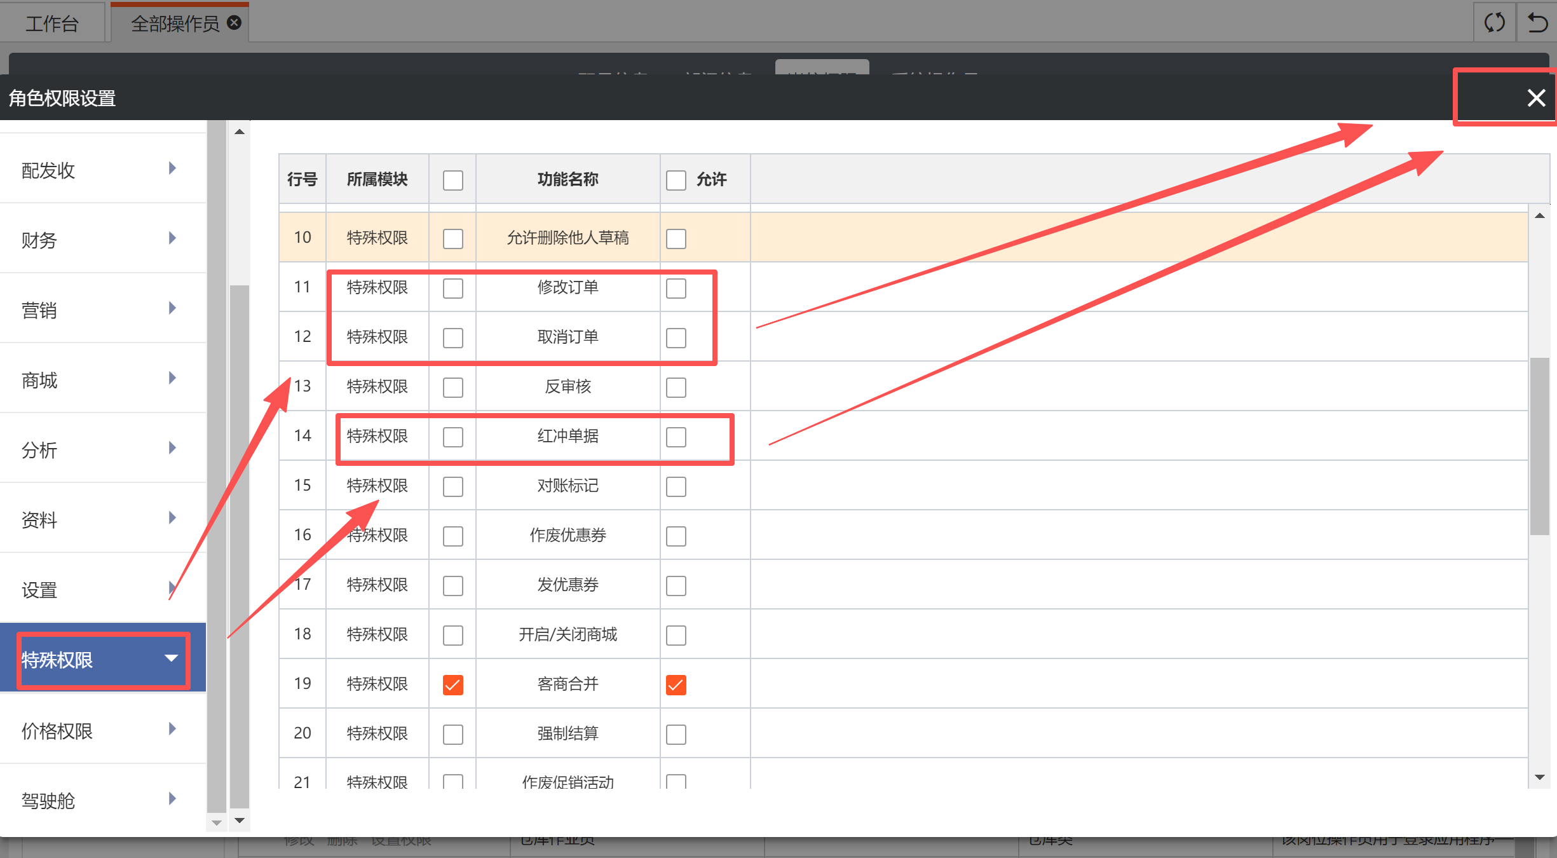1557x858 pixels.
Task: Click the sidebar vertical scrollbar thumb
Action: point(240,547)
